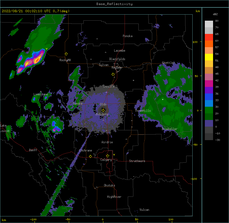Pick the magenta 39-42 dBZ legend swatch
This screenshot has width=229, height=223.
(209, 83)
